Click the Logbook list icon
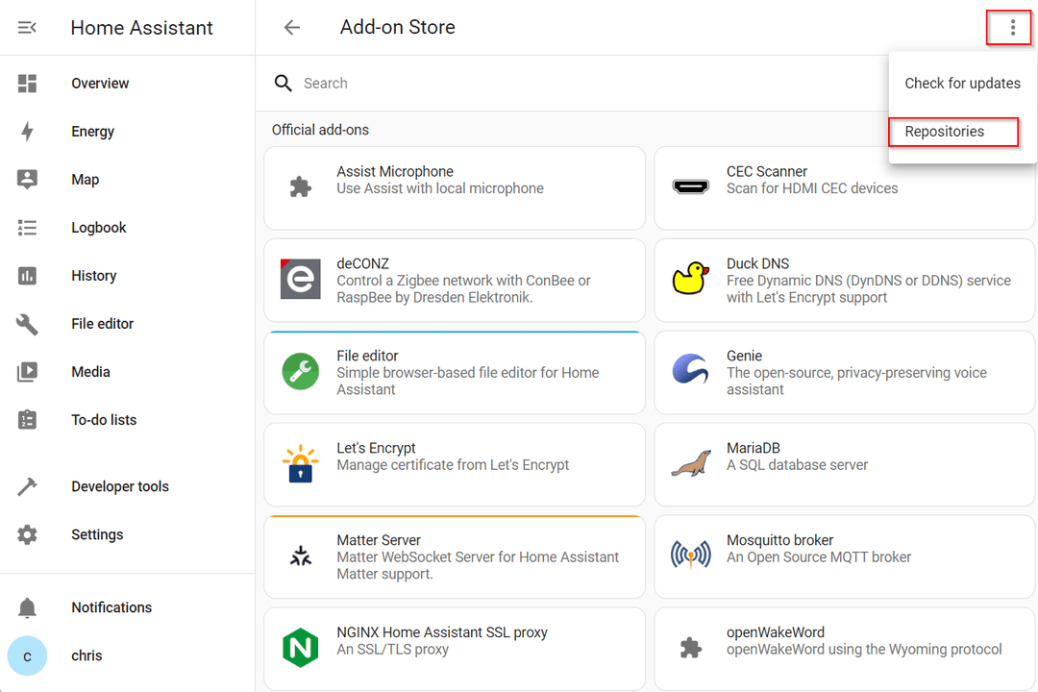The image size is (1038, 692). 27,228
